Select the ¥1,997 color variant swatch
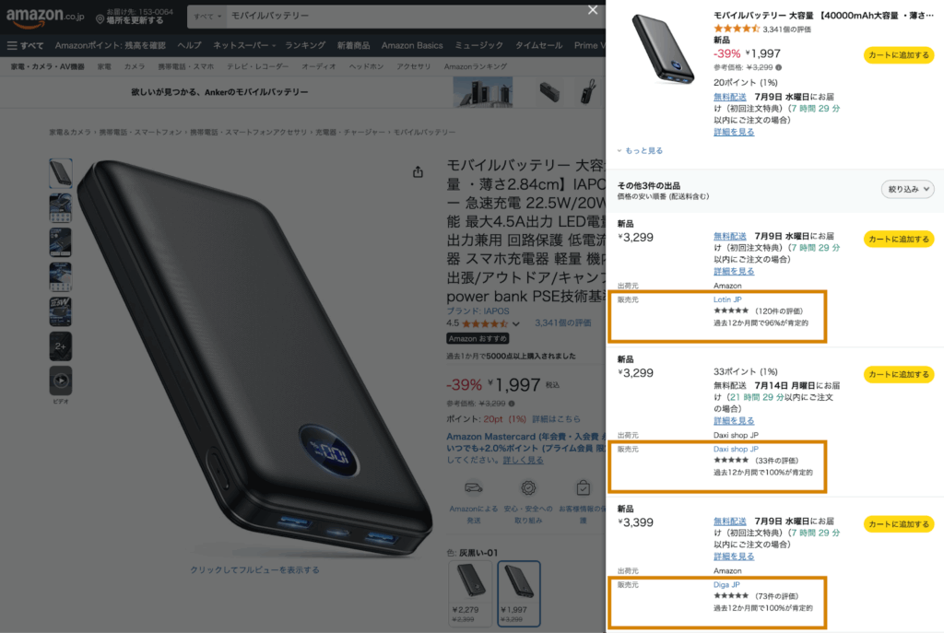Viewport: 944px width, 633px height. 519,593
